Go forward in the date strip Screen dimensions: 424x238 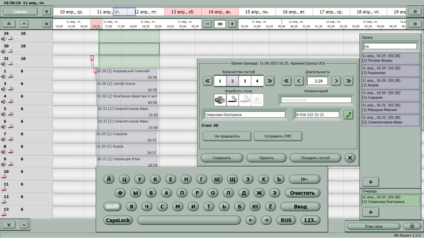pyautogui.click(x=415, y=12)
